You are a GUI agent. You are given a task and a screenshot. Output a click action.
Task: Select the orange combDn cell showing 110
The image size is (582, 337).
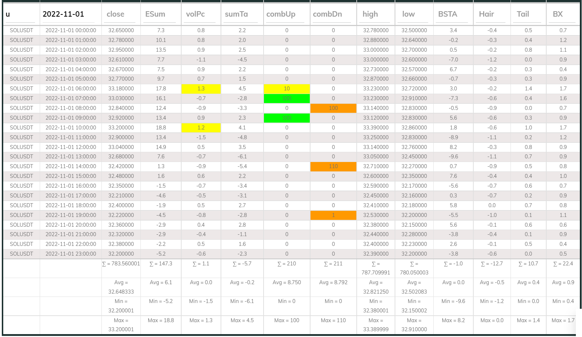click(333, 166)
